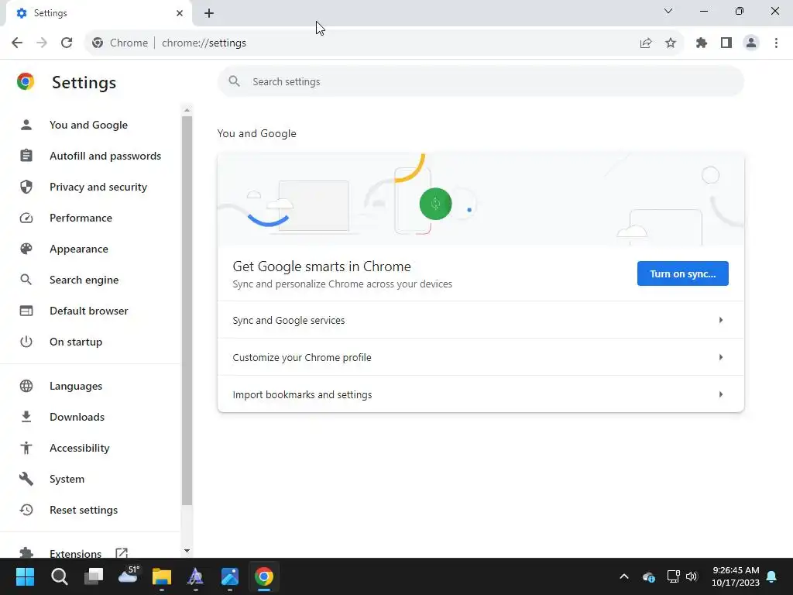Open the profile avatar menu

pos(751,43)
